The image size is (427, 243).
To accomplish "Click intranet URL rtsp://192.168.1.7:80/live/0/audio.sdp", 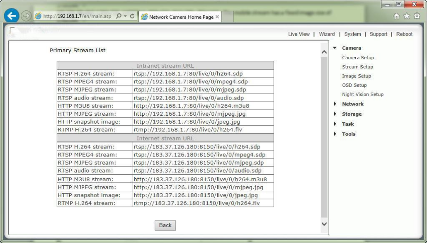I will pos(189,98).
